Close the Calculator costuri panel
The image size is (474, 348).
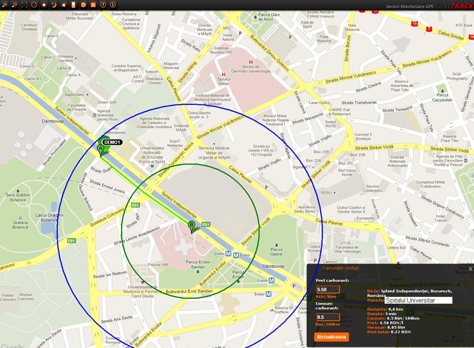[470, 268]
